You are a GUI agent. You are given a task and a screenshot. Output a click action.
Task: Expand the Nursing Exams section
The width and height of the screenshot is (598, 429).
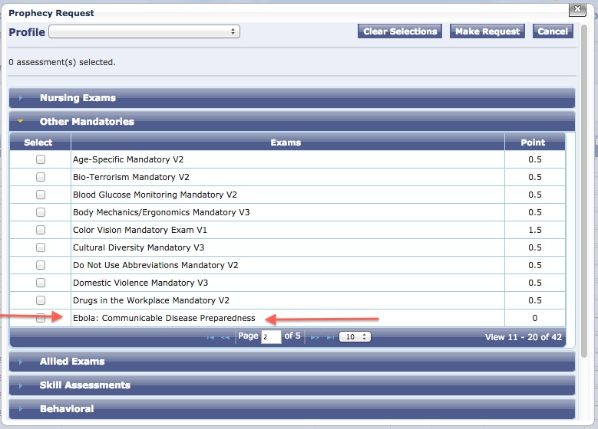point(292,98)
